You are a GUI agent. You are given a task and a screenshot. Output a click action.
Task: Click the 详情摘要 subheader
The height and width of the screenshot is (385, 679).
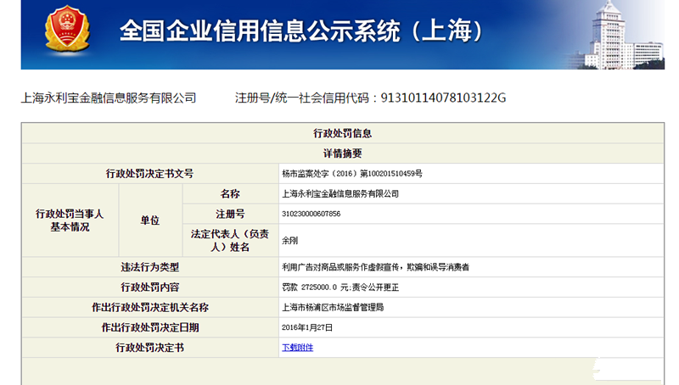(x=343, y=153)
